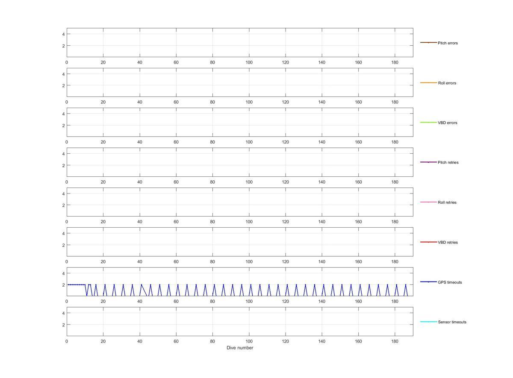
Task: Click the cyan Sensor timeouts legend line
Action: click(x=428, y=322)
